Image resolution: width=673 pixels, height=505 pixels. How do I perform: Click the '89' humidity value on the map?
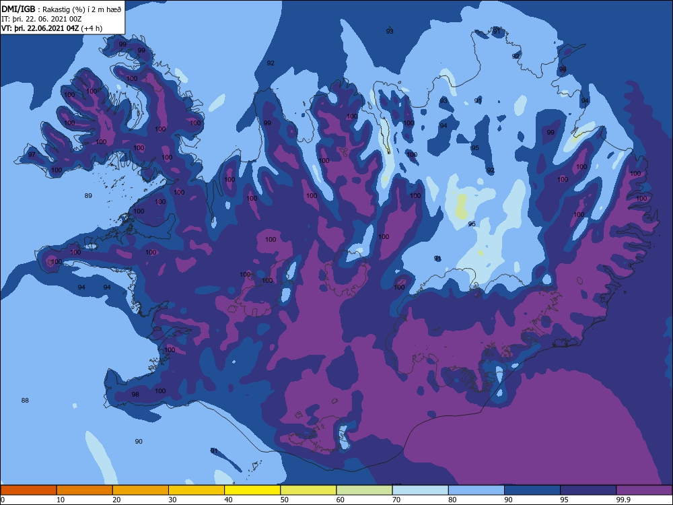pyautogui.click(x=88, y=196)
